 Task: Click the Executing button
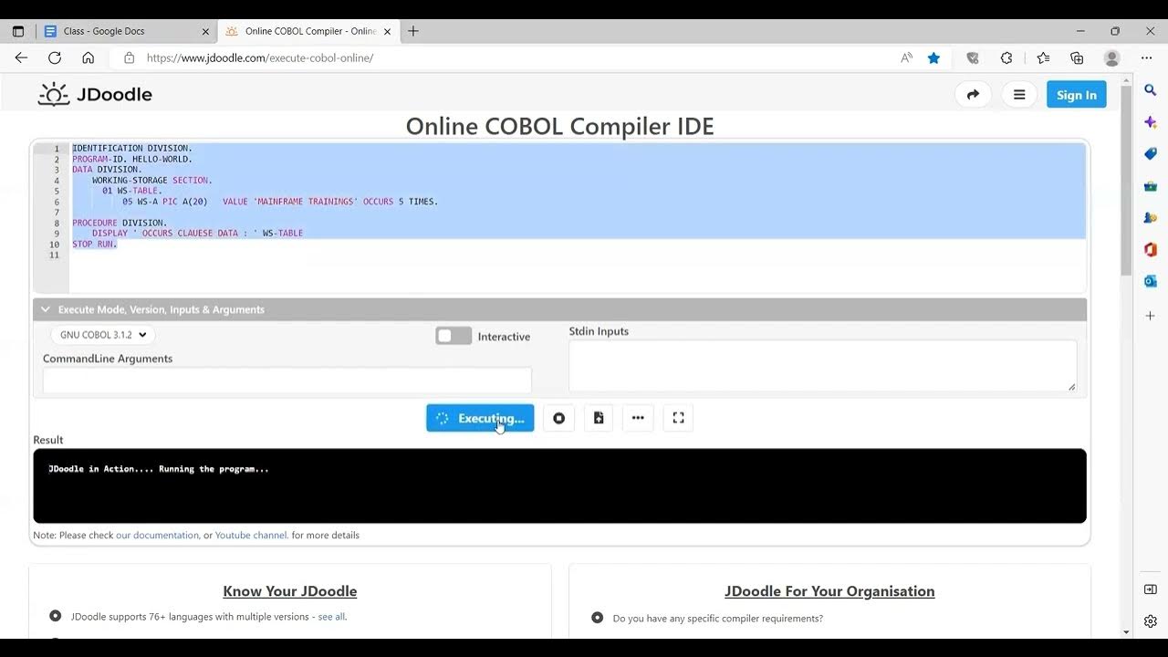480,418
